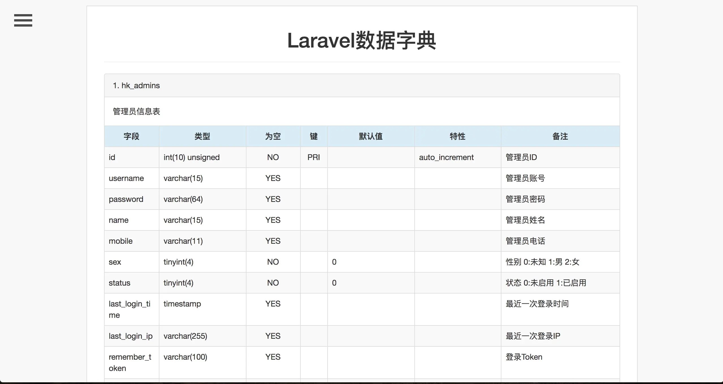This screenshot has height=384, width=723.
Task: Click the 1. hk_admins panel heading
Action: tap(136, 85)
